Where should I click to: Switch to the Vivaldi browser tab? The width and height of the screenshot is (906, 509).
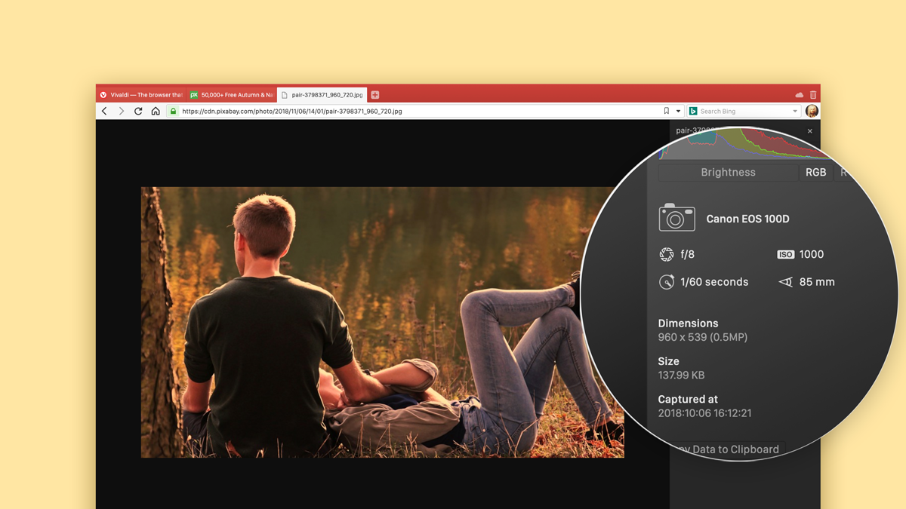(142, 95)
